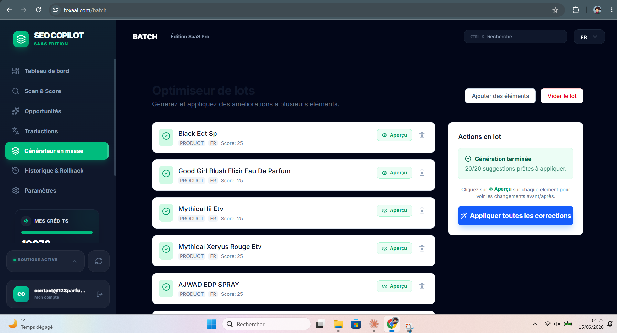Click Score: 25 on Mythical Xeryus Rouge
This screenshot has width=617, height=333.
[x=232, y=256]
